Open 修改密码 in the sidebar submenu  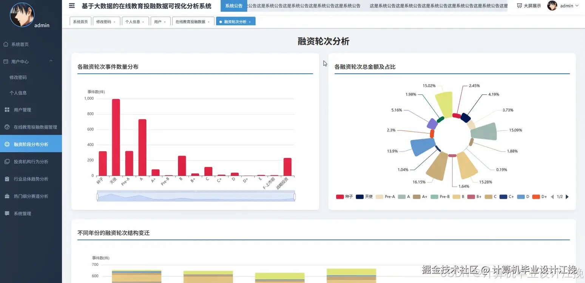(x=18, y=77)
